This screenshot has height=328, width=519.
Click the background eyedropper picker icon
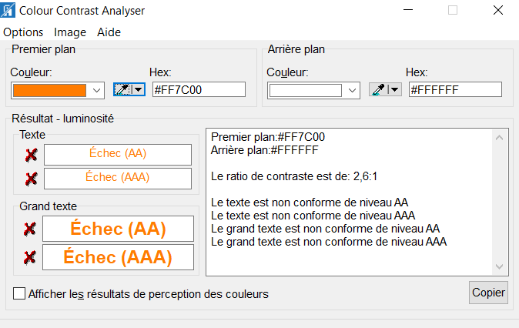(x=377, y=90)
